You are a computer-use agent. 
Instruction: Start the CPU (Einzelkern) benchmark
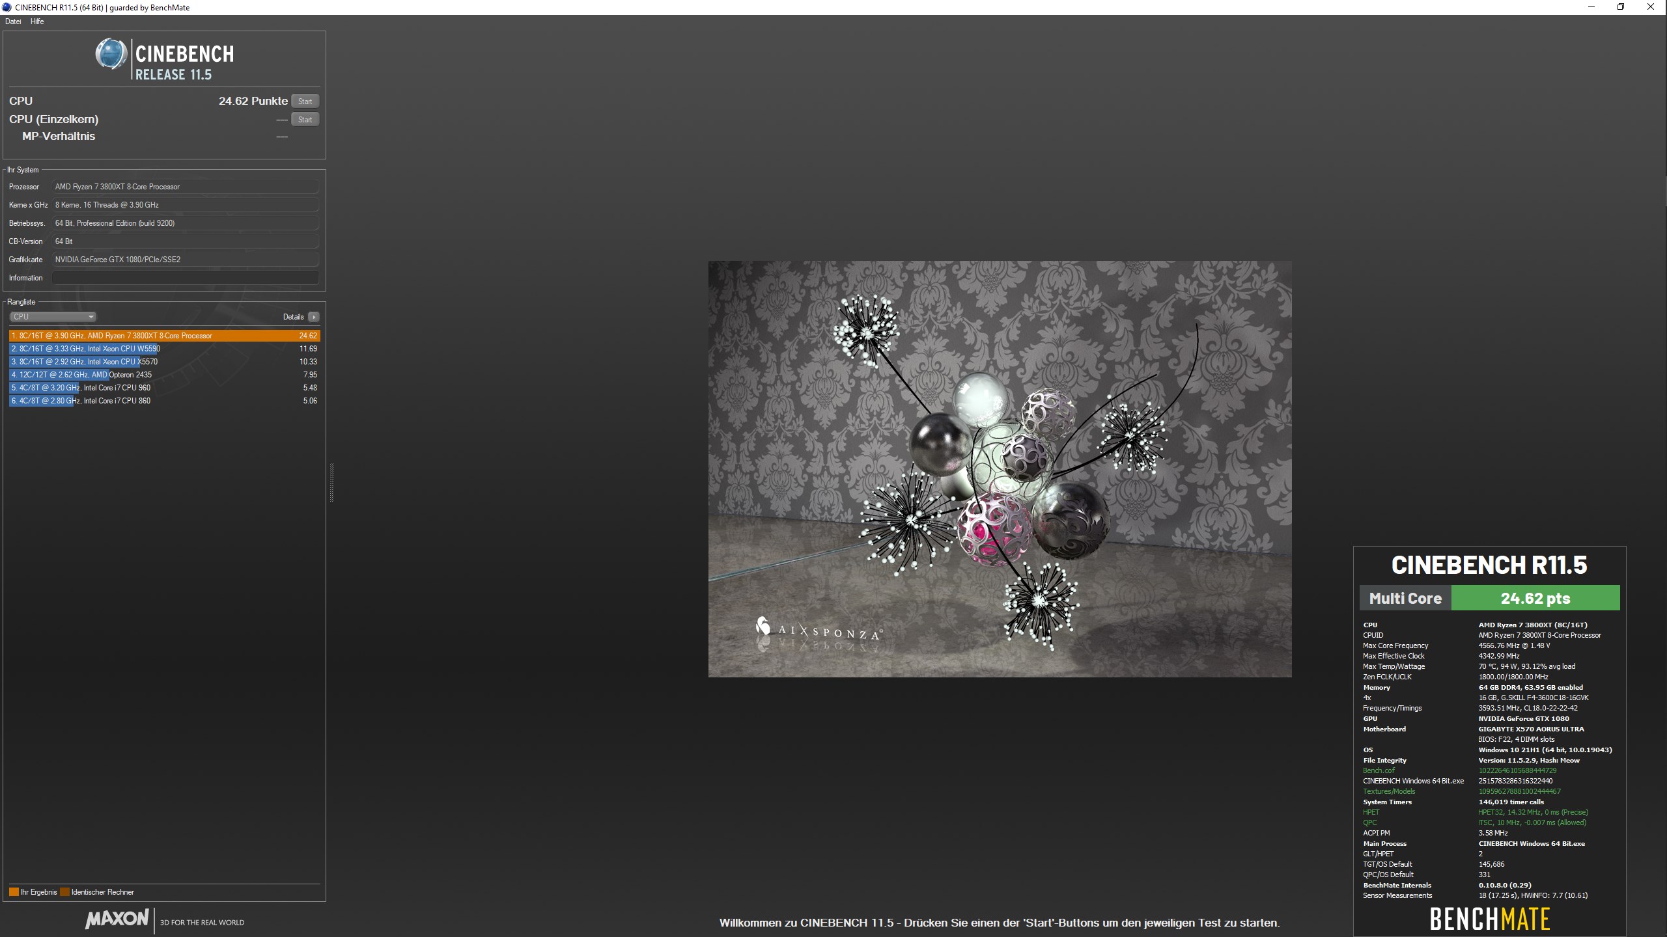(305, 119)
